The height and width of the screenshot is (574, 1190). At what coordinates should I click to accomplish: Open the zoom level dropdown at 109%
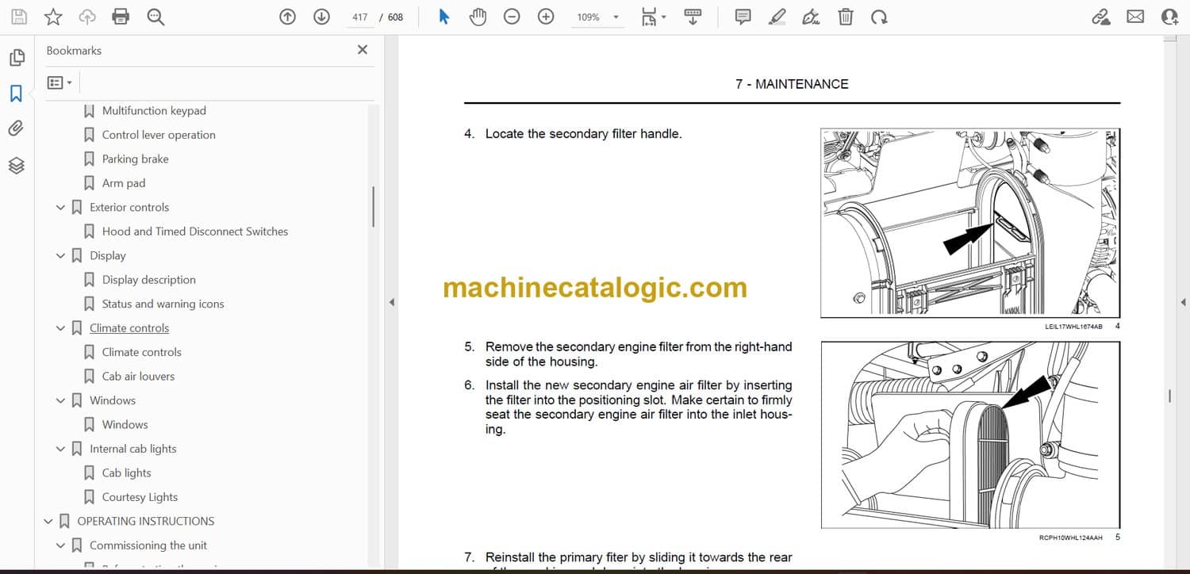pyautogui.click(x=598, y=17)
